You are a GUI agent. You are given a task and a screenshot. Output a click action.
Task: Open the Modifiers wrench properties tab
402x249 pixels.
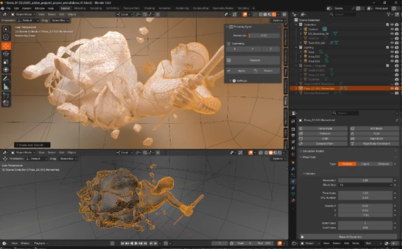293,169
